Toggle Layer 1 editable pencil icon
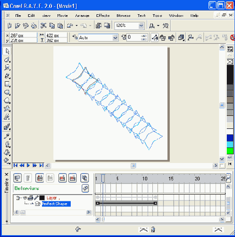Viewport: 235px width, 237px height. (36, 198)
